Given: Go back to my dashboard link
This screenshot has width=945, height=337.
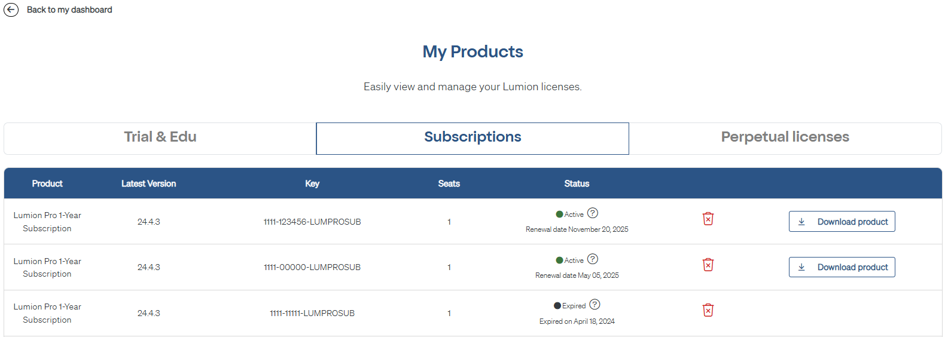Looking at the screenshot, I should pos(69,10).
